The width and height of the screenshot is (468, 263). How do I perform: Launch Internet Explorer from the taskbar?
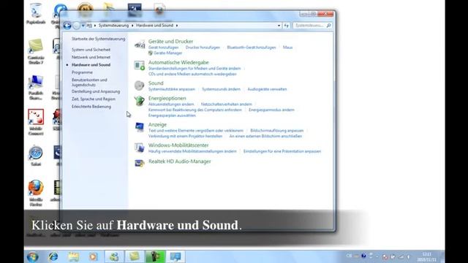pos(53,256)
